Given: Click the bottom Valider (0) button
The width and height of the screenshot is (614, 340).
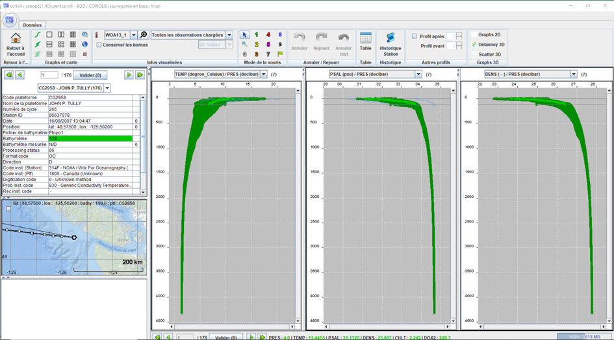Looking at the screenshot, I should point(226,337).
